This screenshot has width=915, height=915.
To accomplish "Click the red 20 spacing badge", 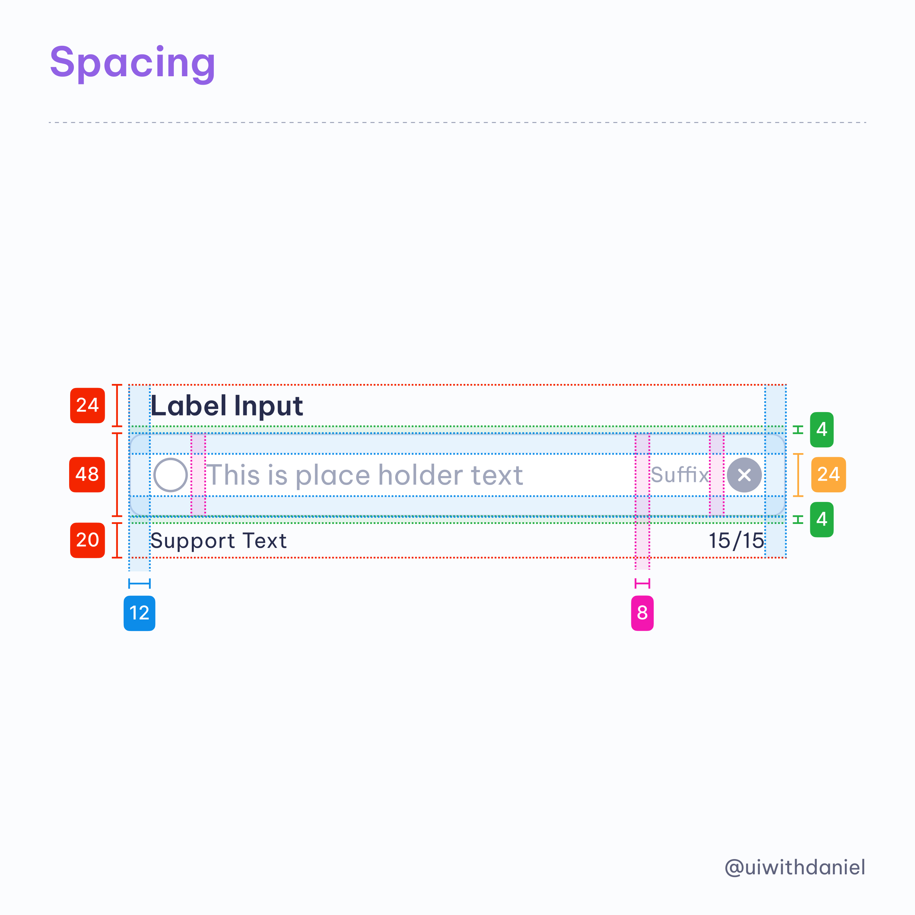I will 87,540.
